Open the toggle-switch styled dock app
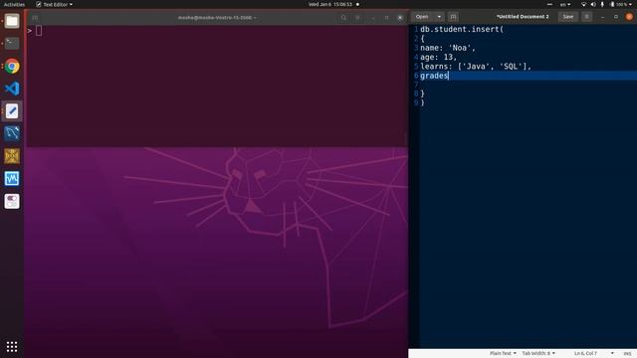The width and height of the screenshot is (637, 358). coord(12,201)
